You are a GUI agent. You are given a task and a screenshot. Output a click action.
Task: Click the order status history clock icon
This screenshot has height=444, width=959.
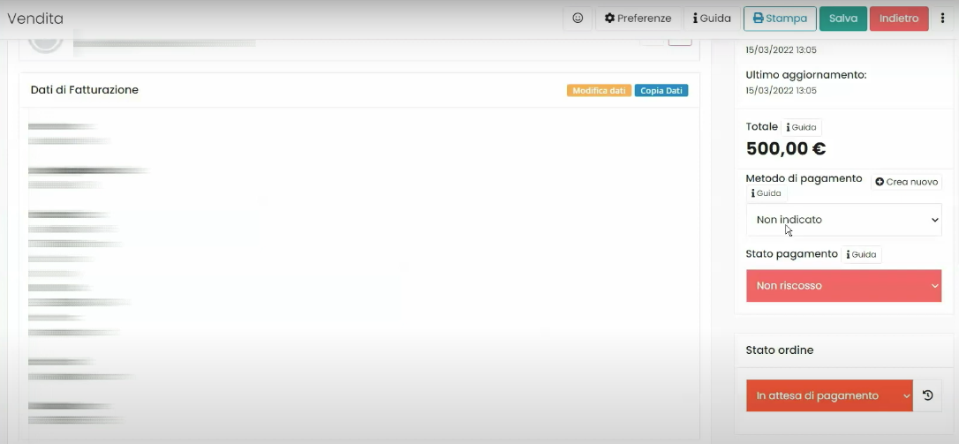[x=928, y=395]
